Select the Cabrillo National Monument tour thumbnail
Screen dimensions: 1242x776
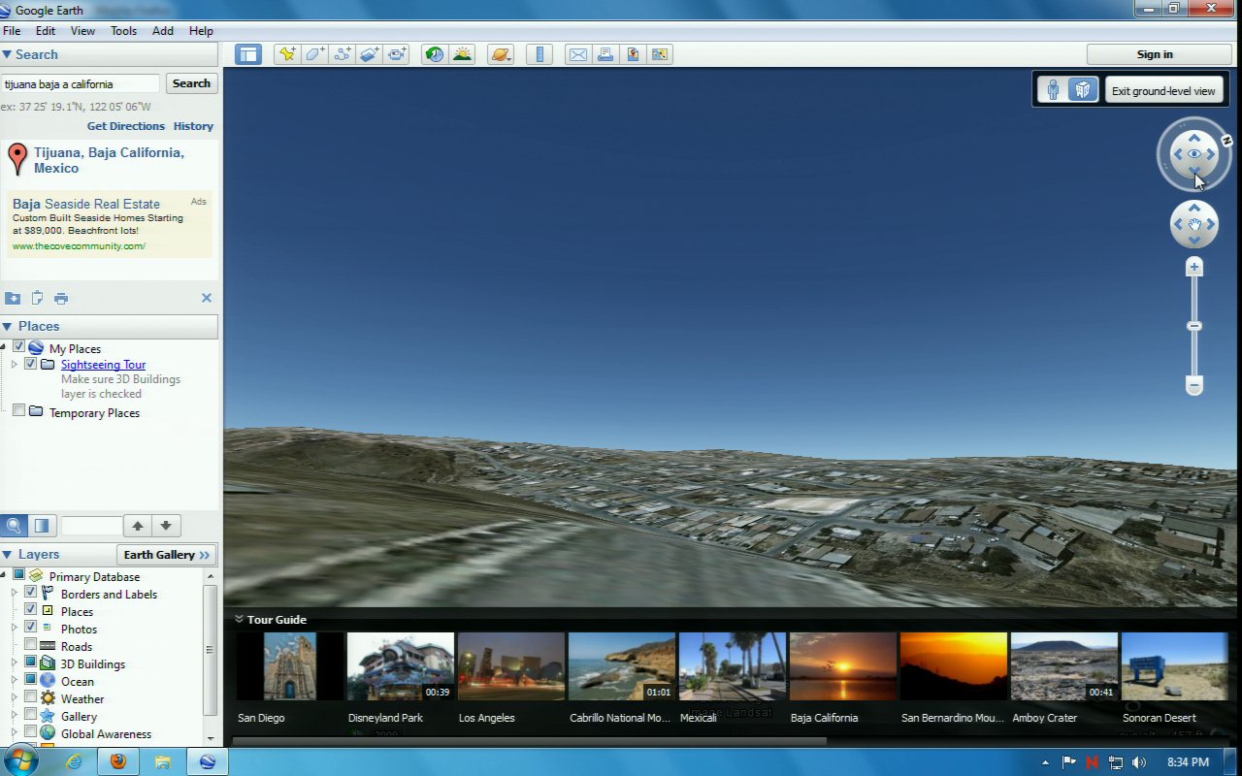pos(621,667)
